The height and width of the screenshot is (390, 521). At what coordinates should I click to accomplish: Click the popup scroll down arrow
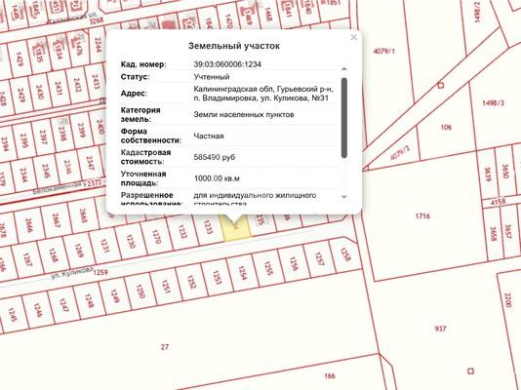[x=344, y=197]
